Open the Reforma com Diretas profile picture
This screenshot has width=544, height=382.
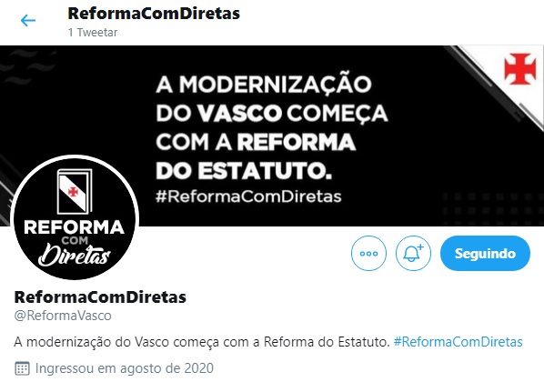click(x=75, y=218)
